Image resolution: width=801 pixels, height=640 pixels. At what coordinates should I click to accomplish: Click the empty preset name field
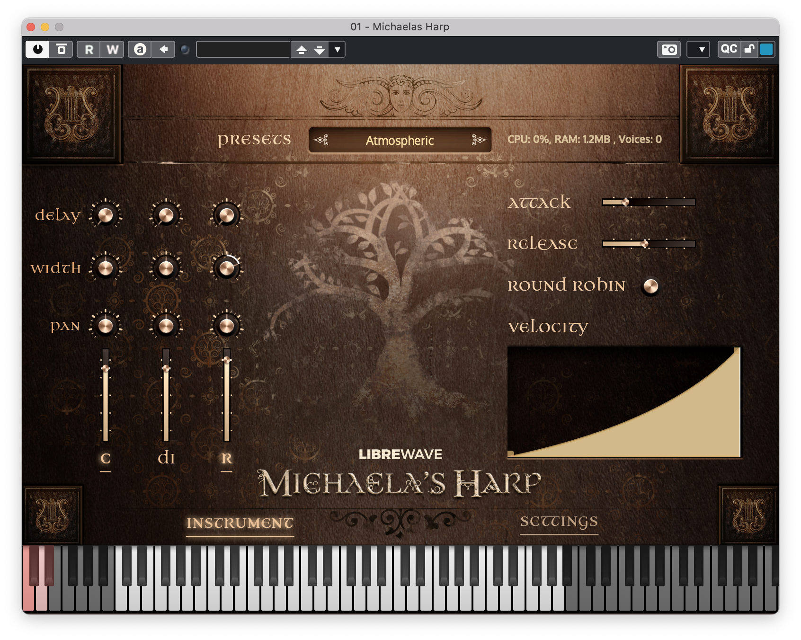243,49
